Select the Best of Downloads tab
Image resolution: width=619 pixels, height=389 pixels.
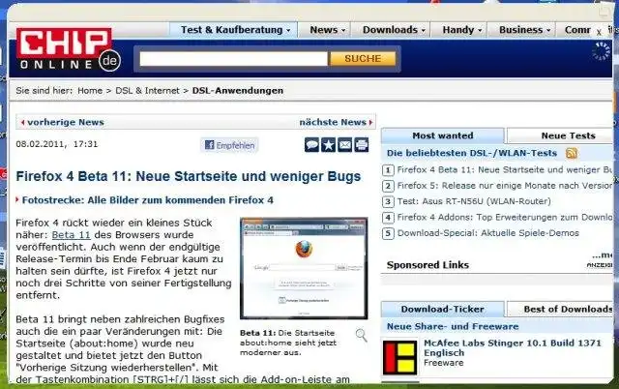tap(561, 310)
